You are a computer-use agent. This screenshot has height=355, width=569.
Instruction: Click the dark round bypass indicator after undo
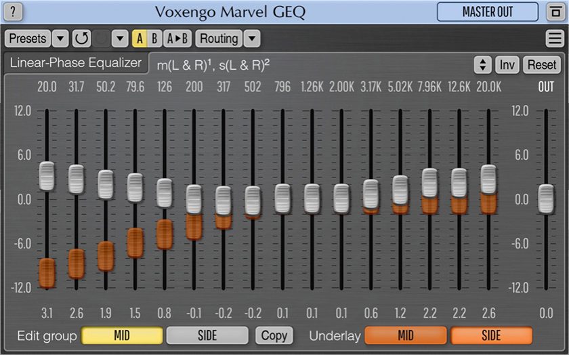click(101, 39)
